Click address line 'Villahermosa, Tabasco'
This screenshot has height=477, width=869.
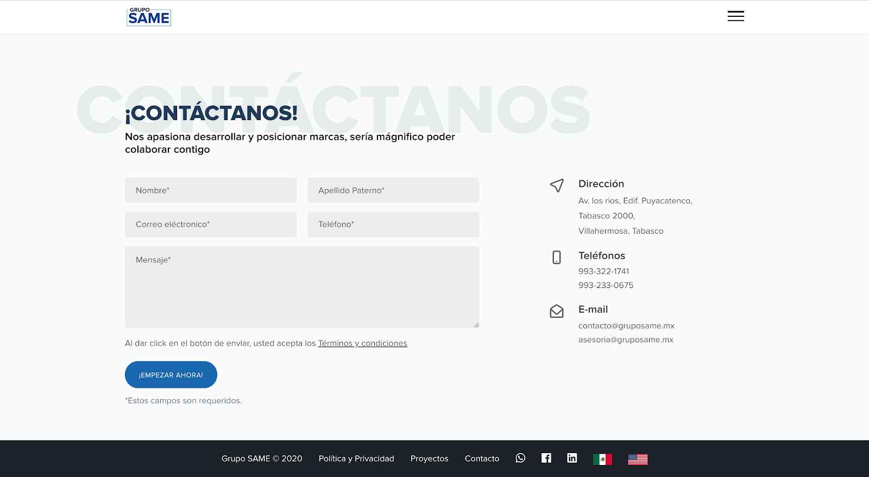(621, 231)
